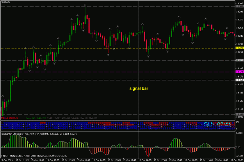Click the 1.6260 price axis value
This screenshot has width=244, height=162.
240,28
